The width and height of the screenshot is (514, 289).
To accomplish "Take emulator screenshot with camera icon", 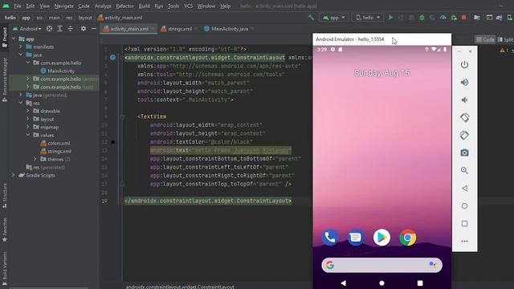I will pos(464,153).
